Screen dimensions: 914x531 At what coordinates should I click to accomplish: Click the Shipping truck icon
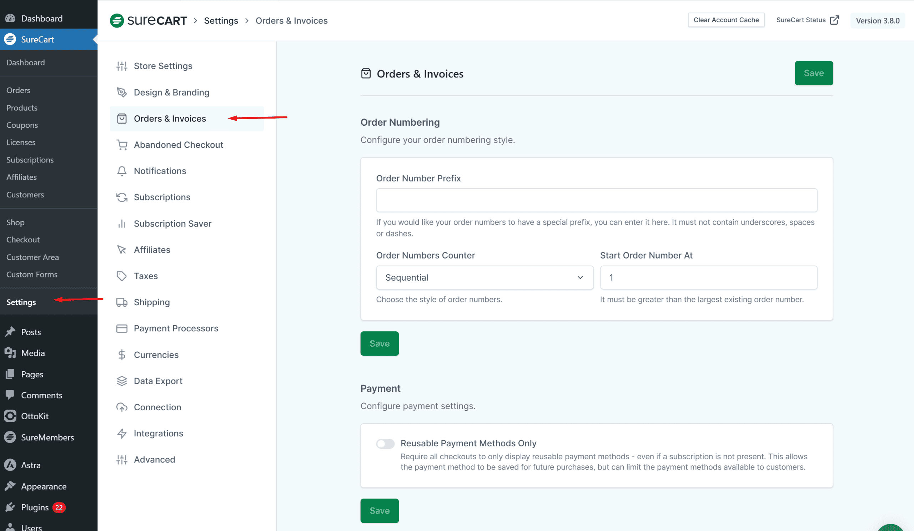[122, 302]
